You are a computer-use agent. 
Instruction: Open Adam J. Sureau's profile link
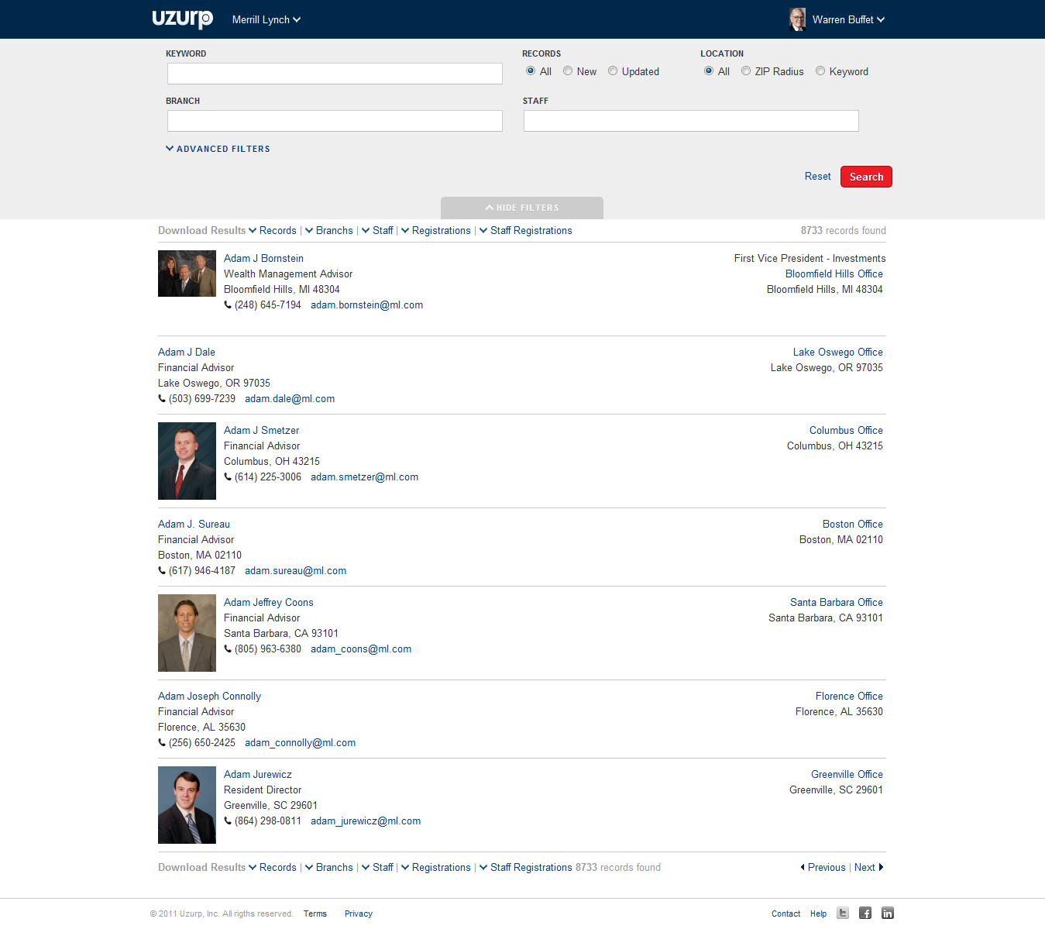click(194, 525)
